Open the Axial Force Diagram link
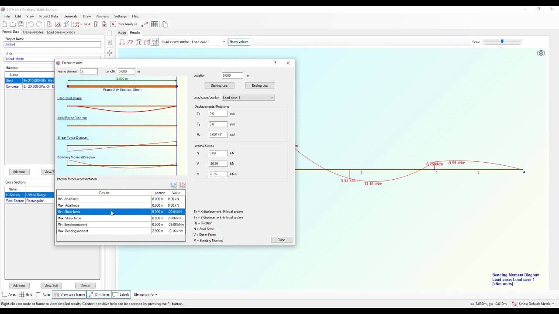Screen dimensions: 559x314 (72, 118)
